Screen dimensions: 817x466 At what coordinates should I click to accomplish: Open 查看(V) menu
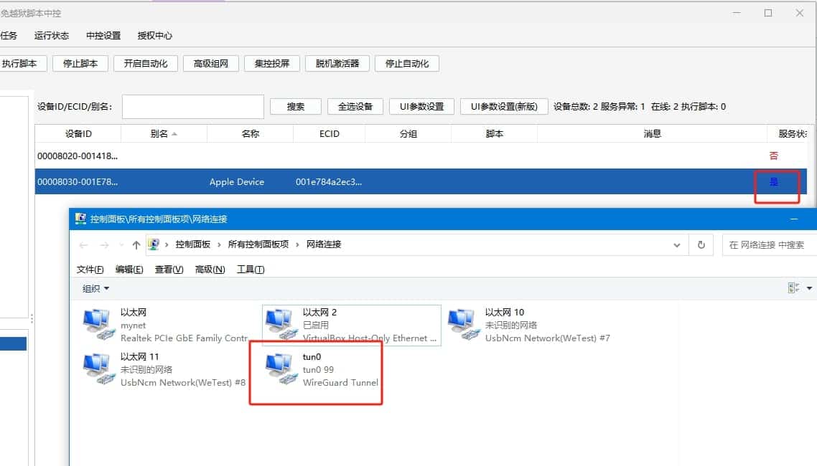tap(169, 270)
